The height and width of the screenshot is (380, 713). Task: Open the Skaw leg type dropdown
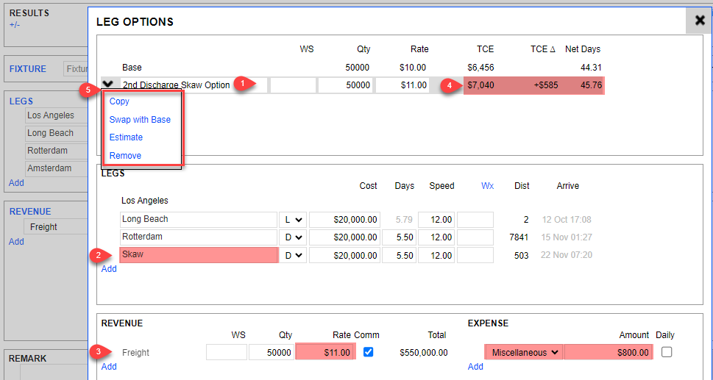point(293,255)
